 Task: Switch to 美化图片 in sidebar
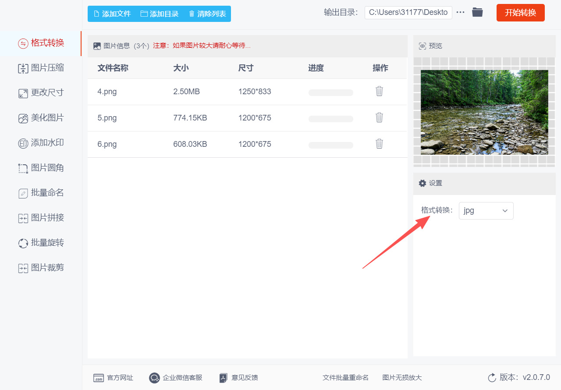(x=41, y=118)
